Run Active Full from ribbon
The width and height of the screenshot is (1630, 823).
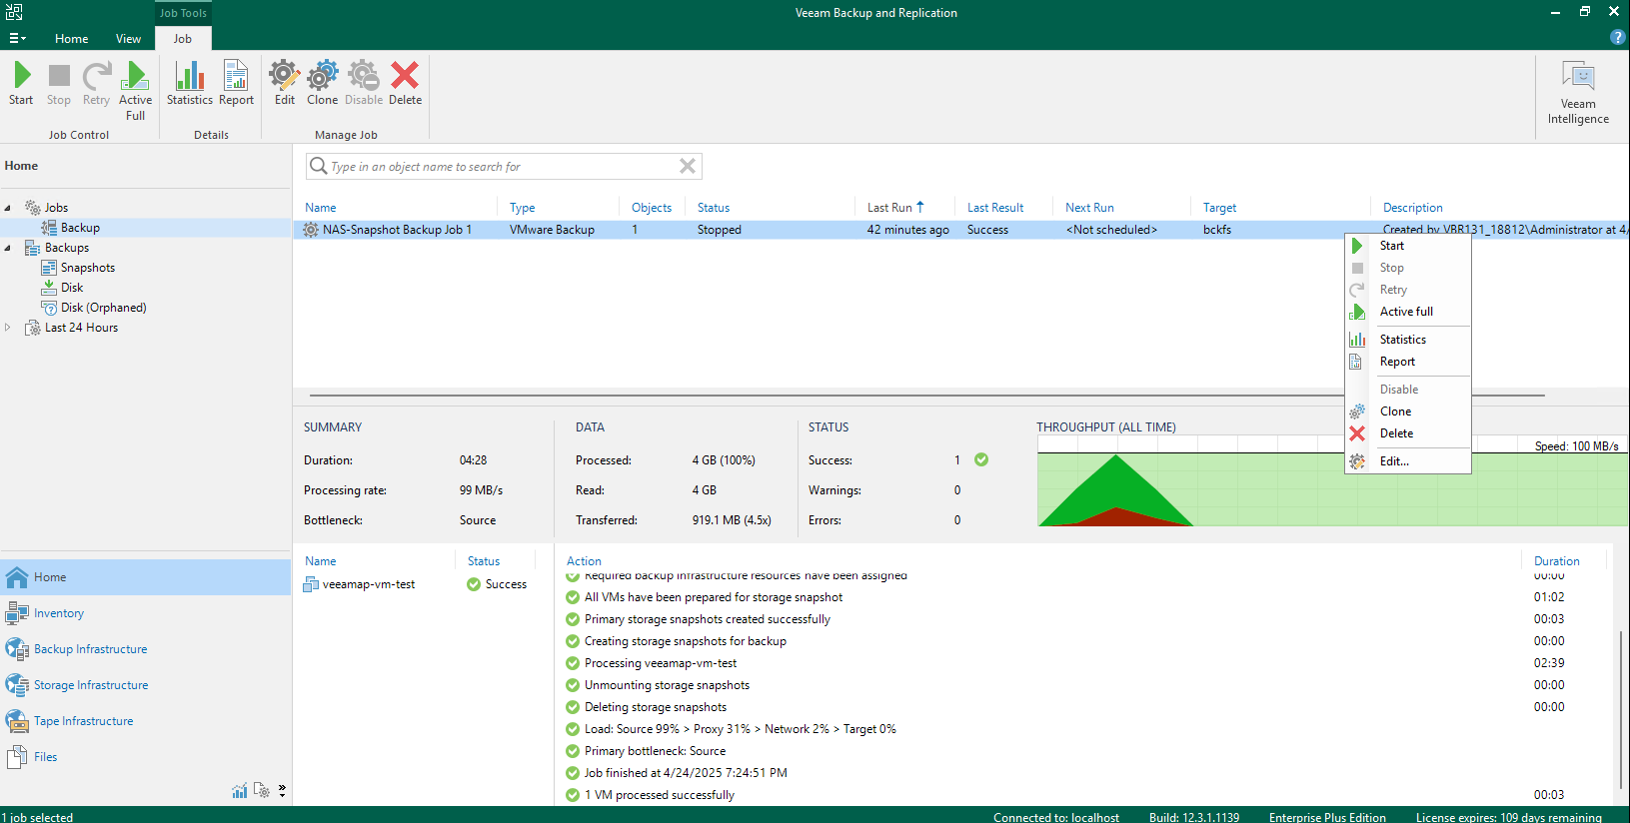click(x=135, y=91)
